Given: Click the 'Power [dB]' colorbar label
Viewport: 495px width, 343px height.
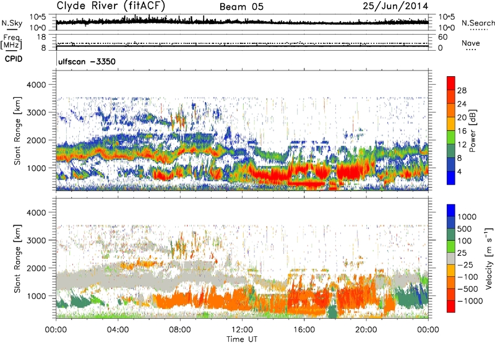Looking at the screenshot, I should coord(472,131).
